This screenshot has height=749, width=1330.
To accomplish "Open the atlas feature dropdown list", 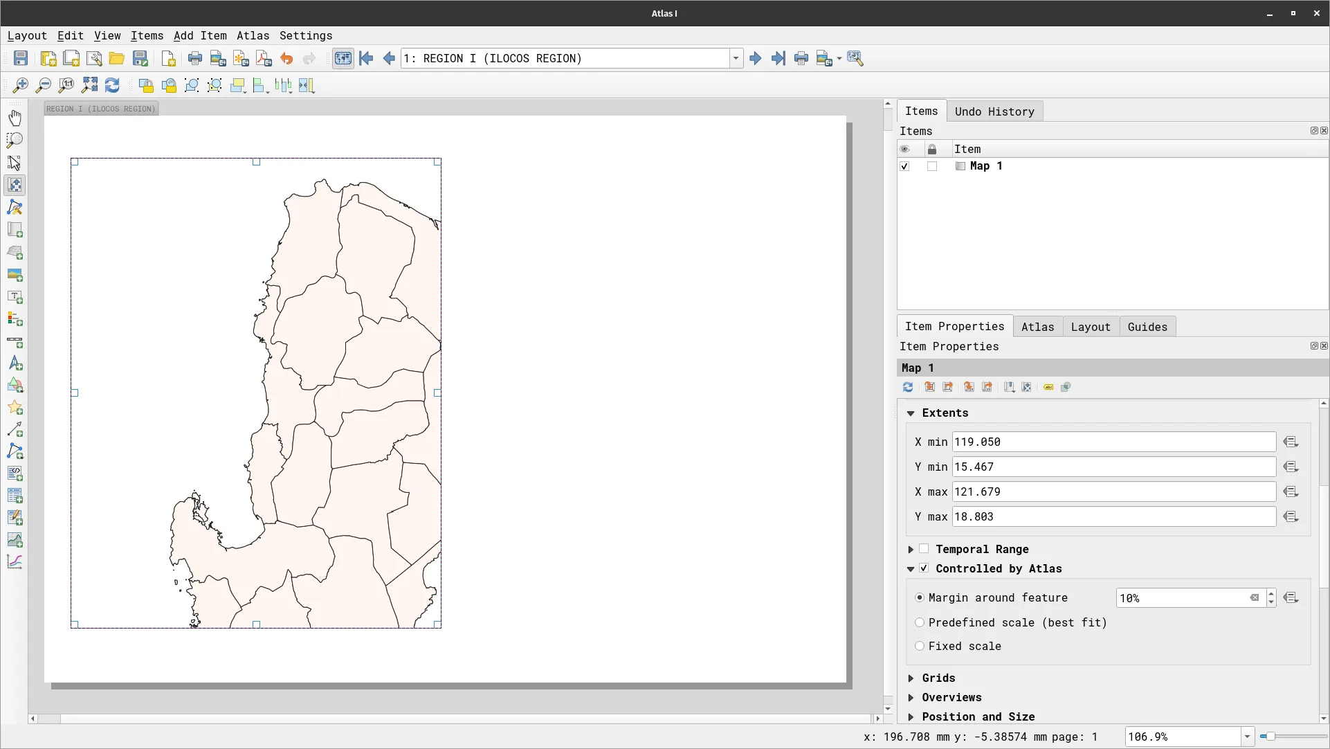I will click(x=735, y=58).
